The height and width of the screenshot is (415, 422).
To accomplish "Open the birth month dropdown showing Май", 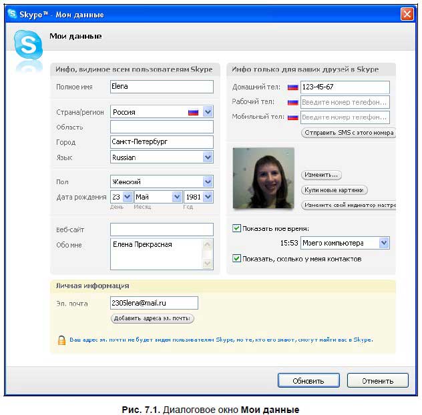I will click(x=177, y=197).
